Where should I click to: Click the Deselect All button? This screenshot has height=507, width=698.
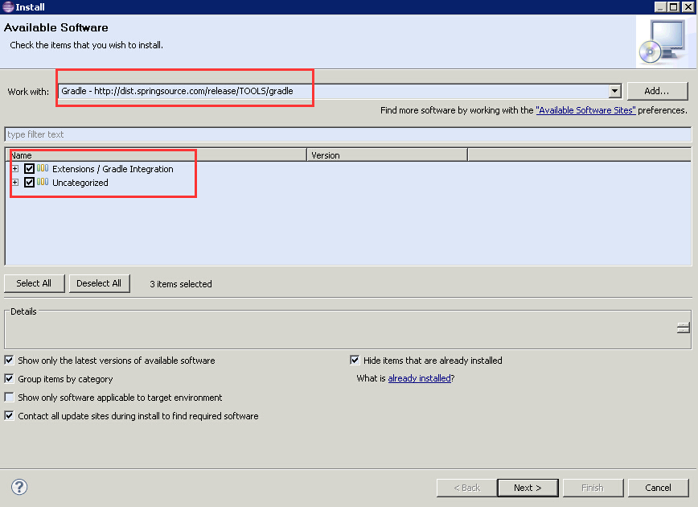point(99,283)
